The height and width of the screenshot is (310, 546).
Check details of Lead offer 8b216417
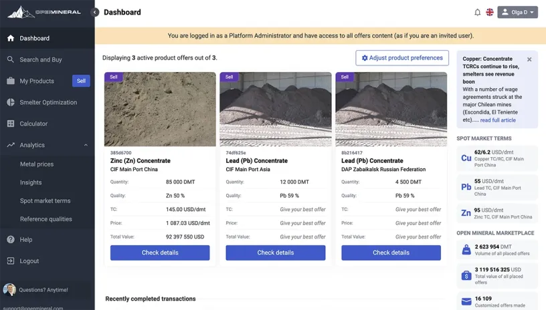click(391, 253)
